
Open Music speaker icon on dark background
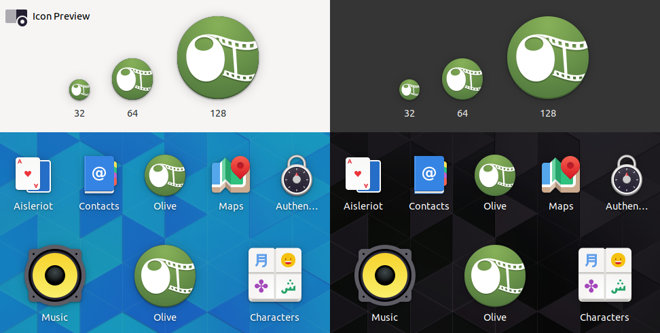(385, 275)
